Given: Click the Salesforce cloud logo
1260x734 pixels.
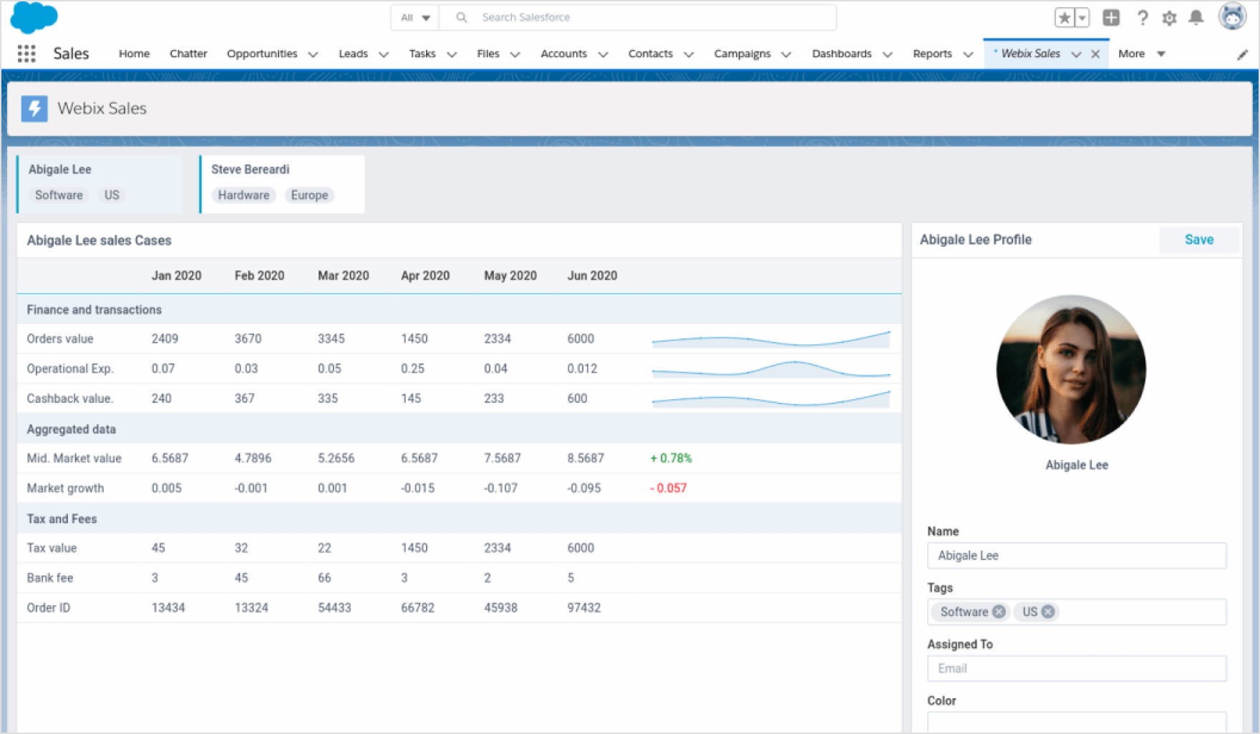Looking at the screenshot, I should pyautogui.click(x=34, y=17).
